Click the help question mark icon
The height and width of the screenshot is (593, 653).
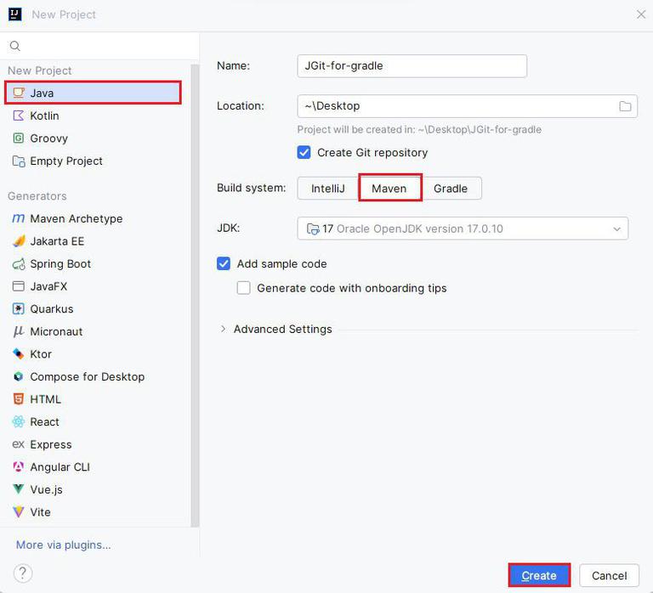click(x=23, y=573)
